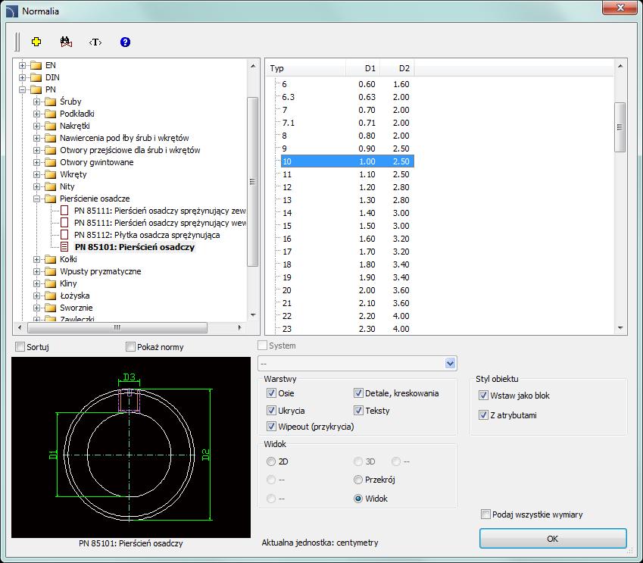Click the yellow plus add-element toolbar icon

(36, 42)
